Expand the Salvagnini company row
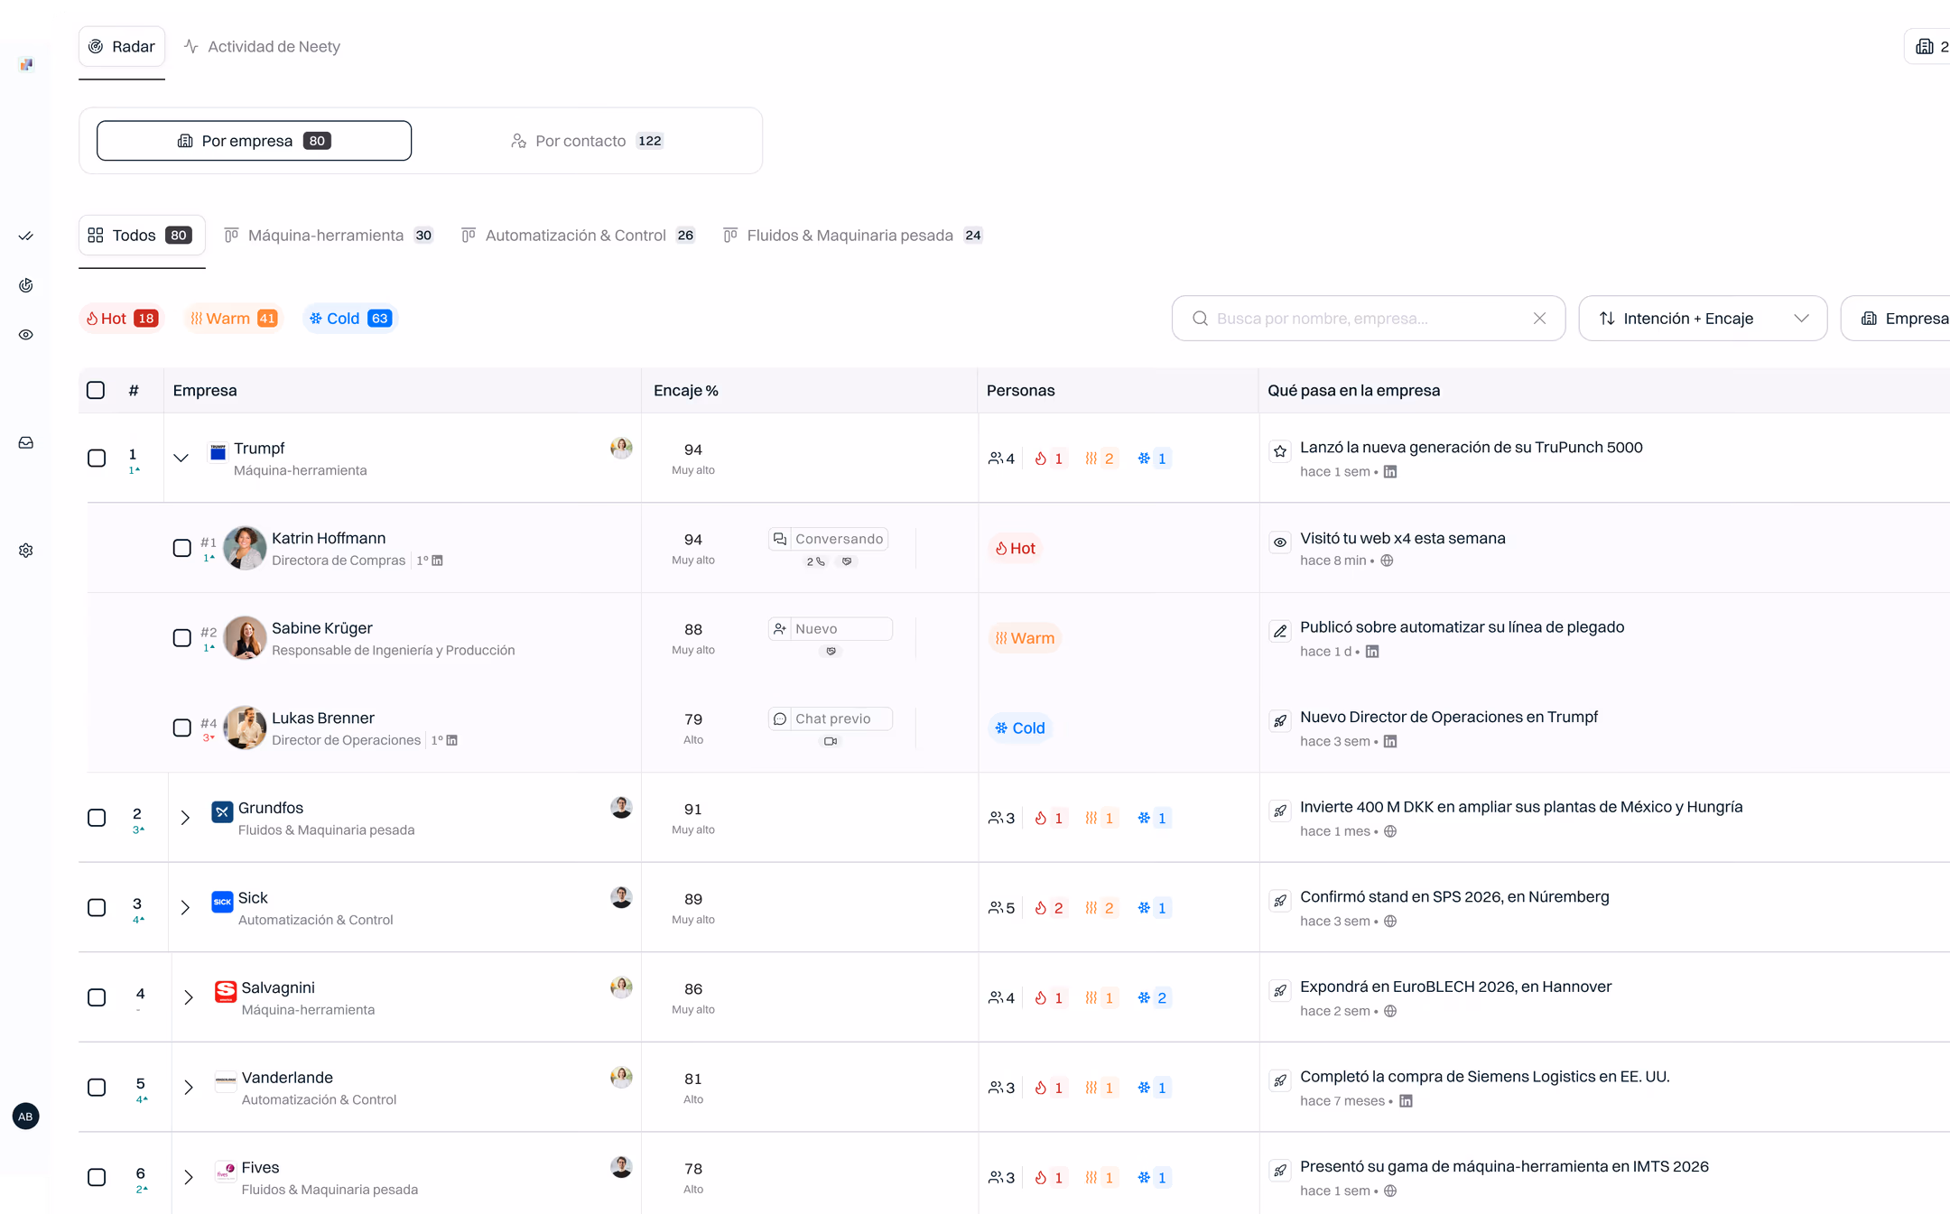Viewport: 1950px width, 1214px height. (189, 997)
